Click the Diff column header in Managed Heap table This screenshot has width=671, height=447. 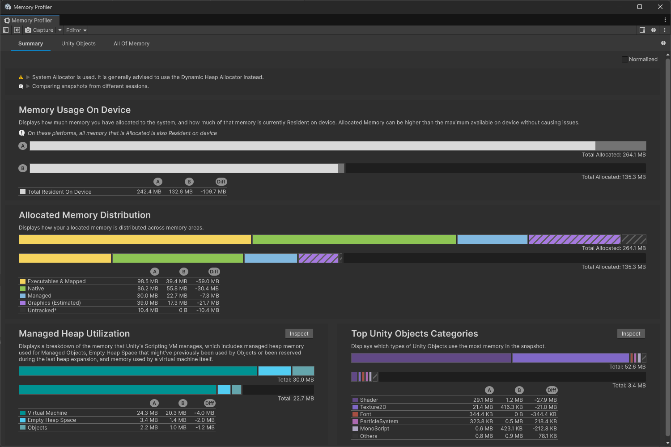[x=209, y=403]
